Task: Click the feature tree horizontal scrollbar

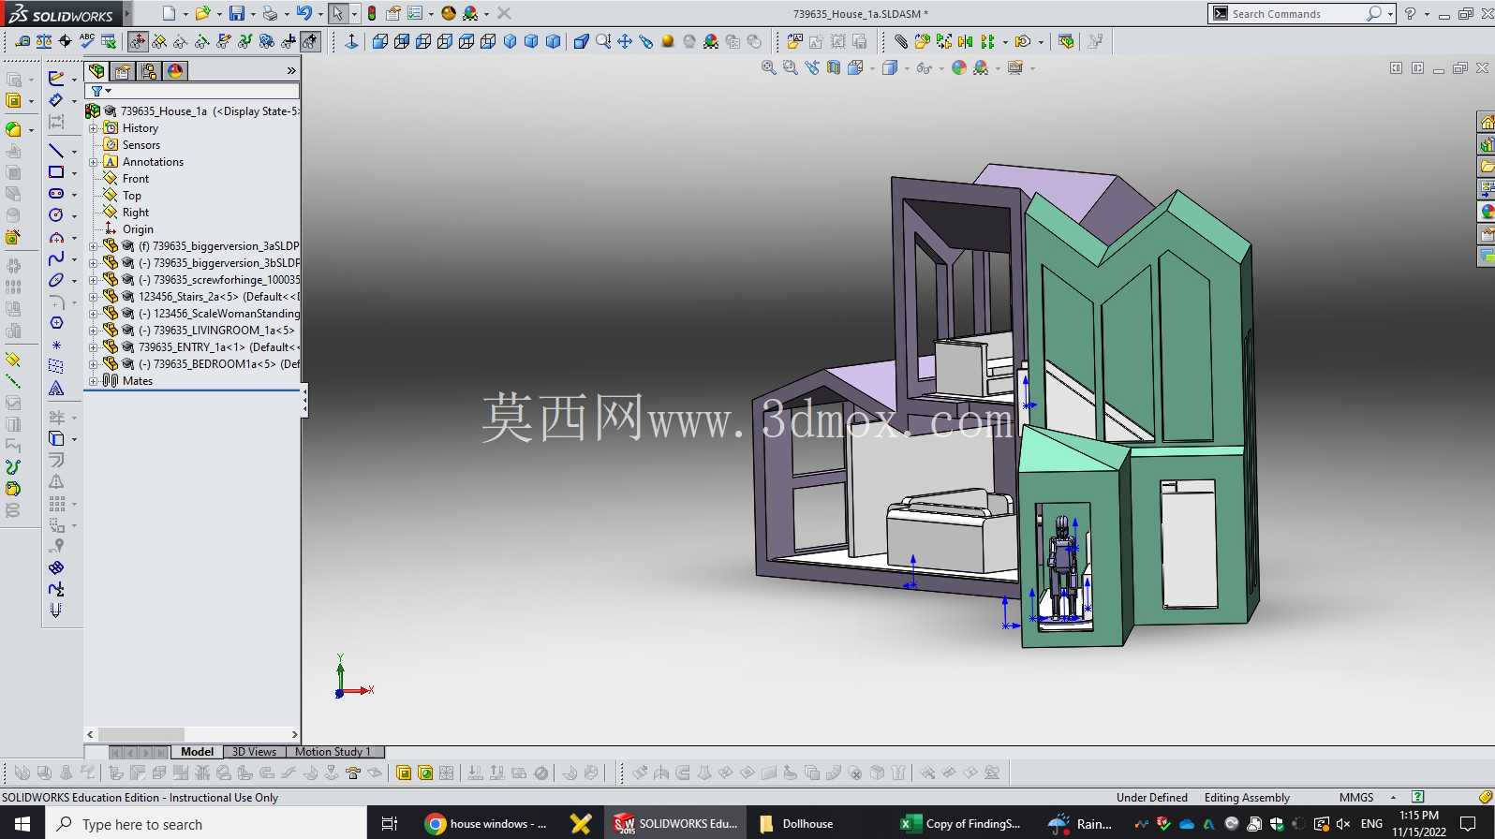Action: pyautogui.click(x=192, y=735)
